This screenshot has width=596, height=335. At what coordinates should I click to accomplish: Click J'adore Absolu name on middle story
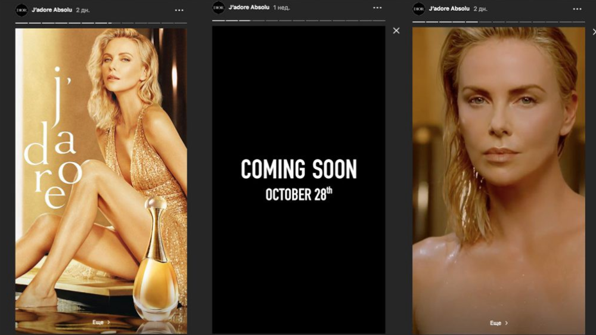[x=249, y=7]
